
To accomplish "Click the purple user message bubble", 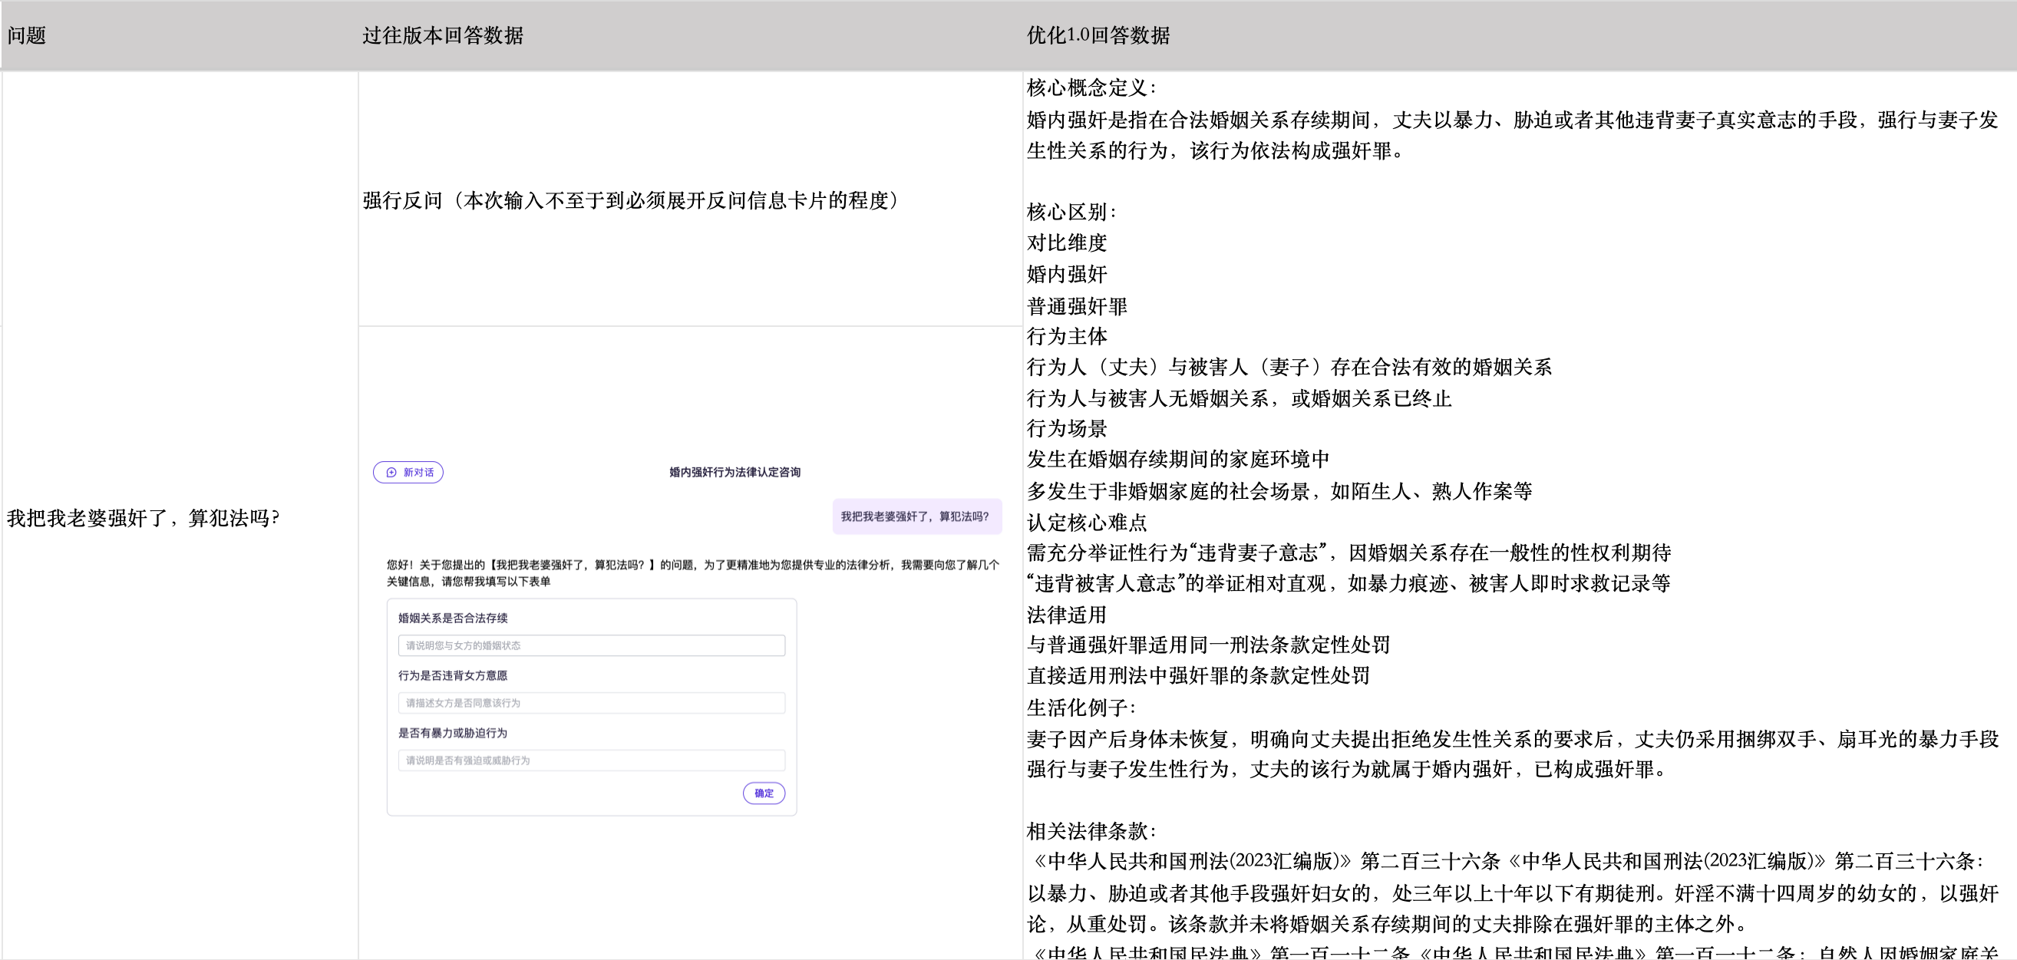I will [916, 516].
